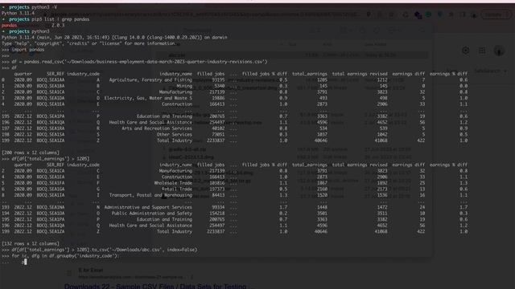This screenshot has width=515, height=289.
Task: Click the location pin icon in address bar
Action: pyautogui.click(x=369, y=14)
